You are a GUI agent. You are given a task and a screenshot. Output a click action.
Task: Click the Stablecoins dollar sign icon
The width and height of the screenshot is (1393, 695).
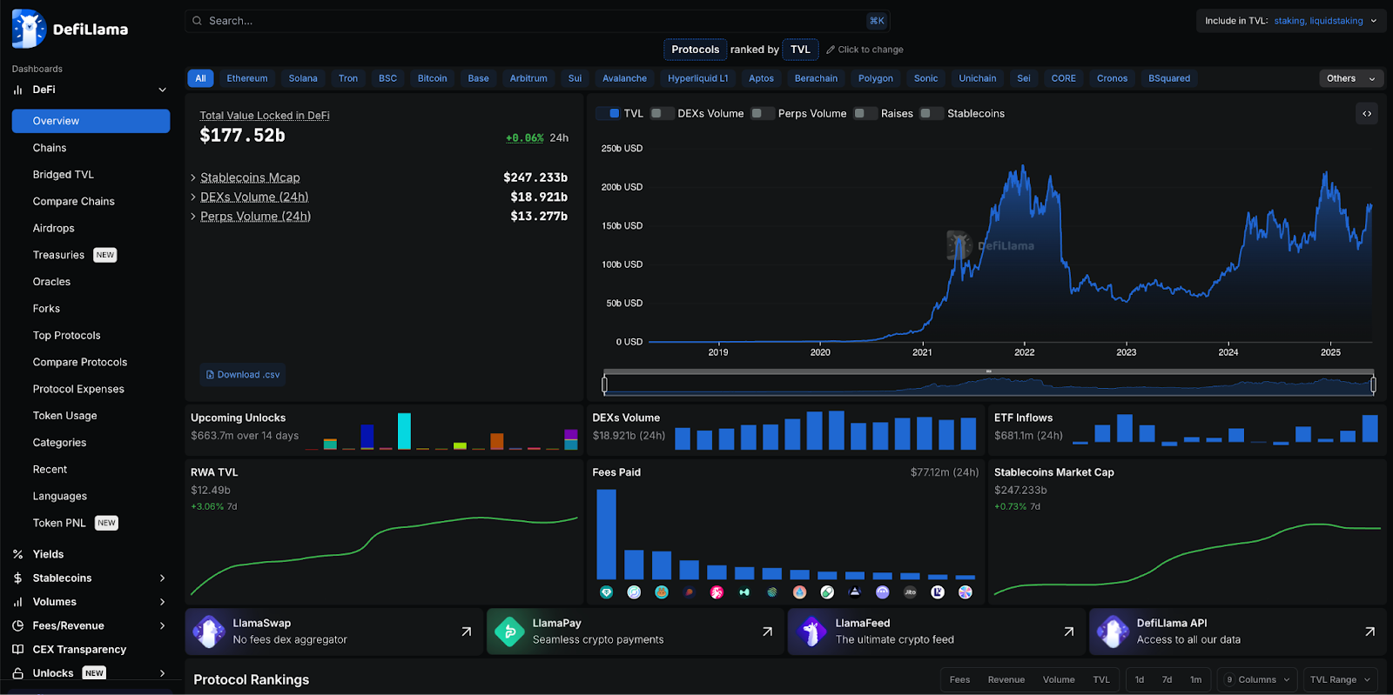17,578
